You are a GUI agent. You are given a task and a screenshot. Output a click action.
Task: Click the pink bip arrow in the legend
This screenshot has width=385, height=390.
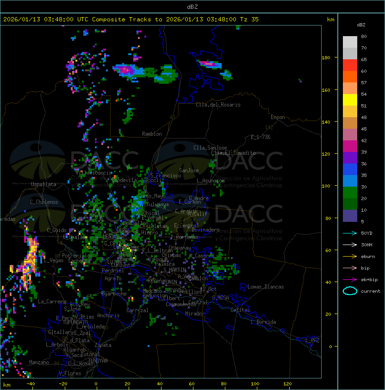[350, 268]
